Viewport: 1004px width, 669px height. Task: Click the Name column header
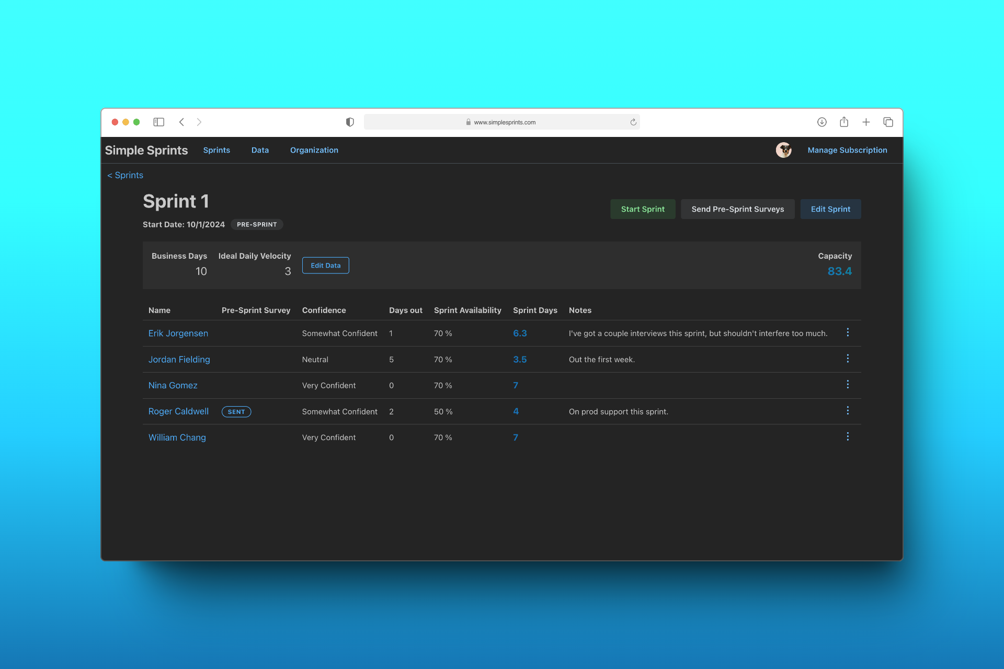coord(159,310)
